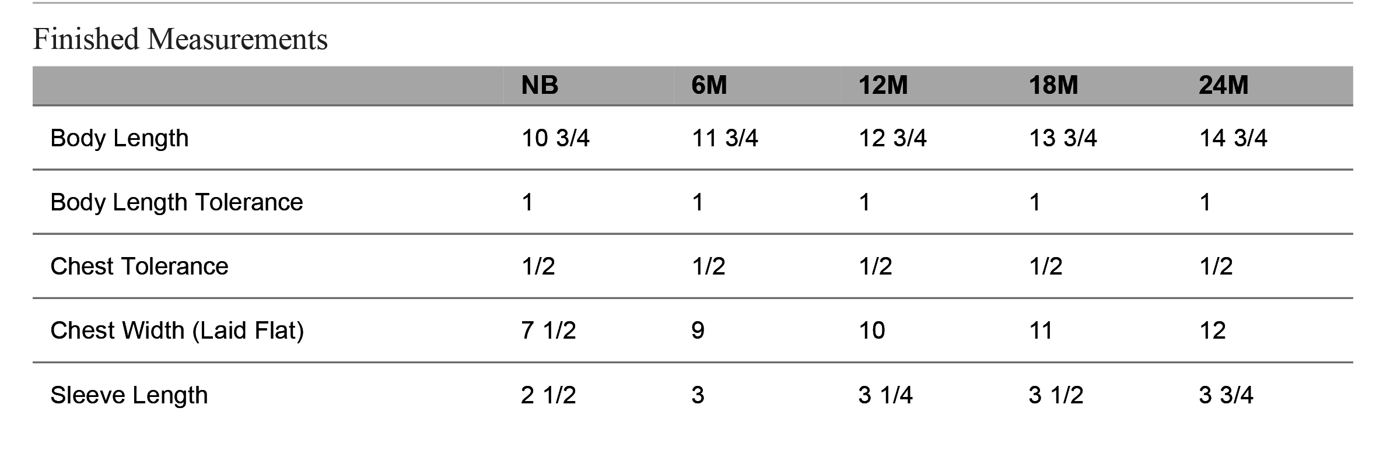This screenshot has width=1390, height=464.
Task: Select the 18M column header
Action: (x=1053, y=86)
